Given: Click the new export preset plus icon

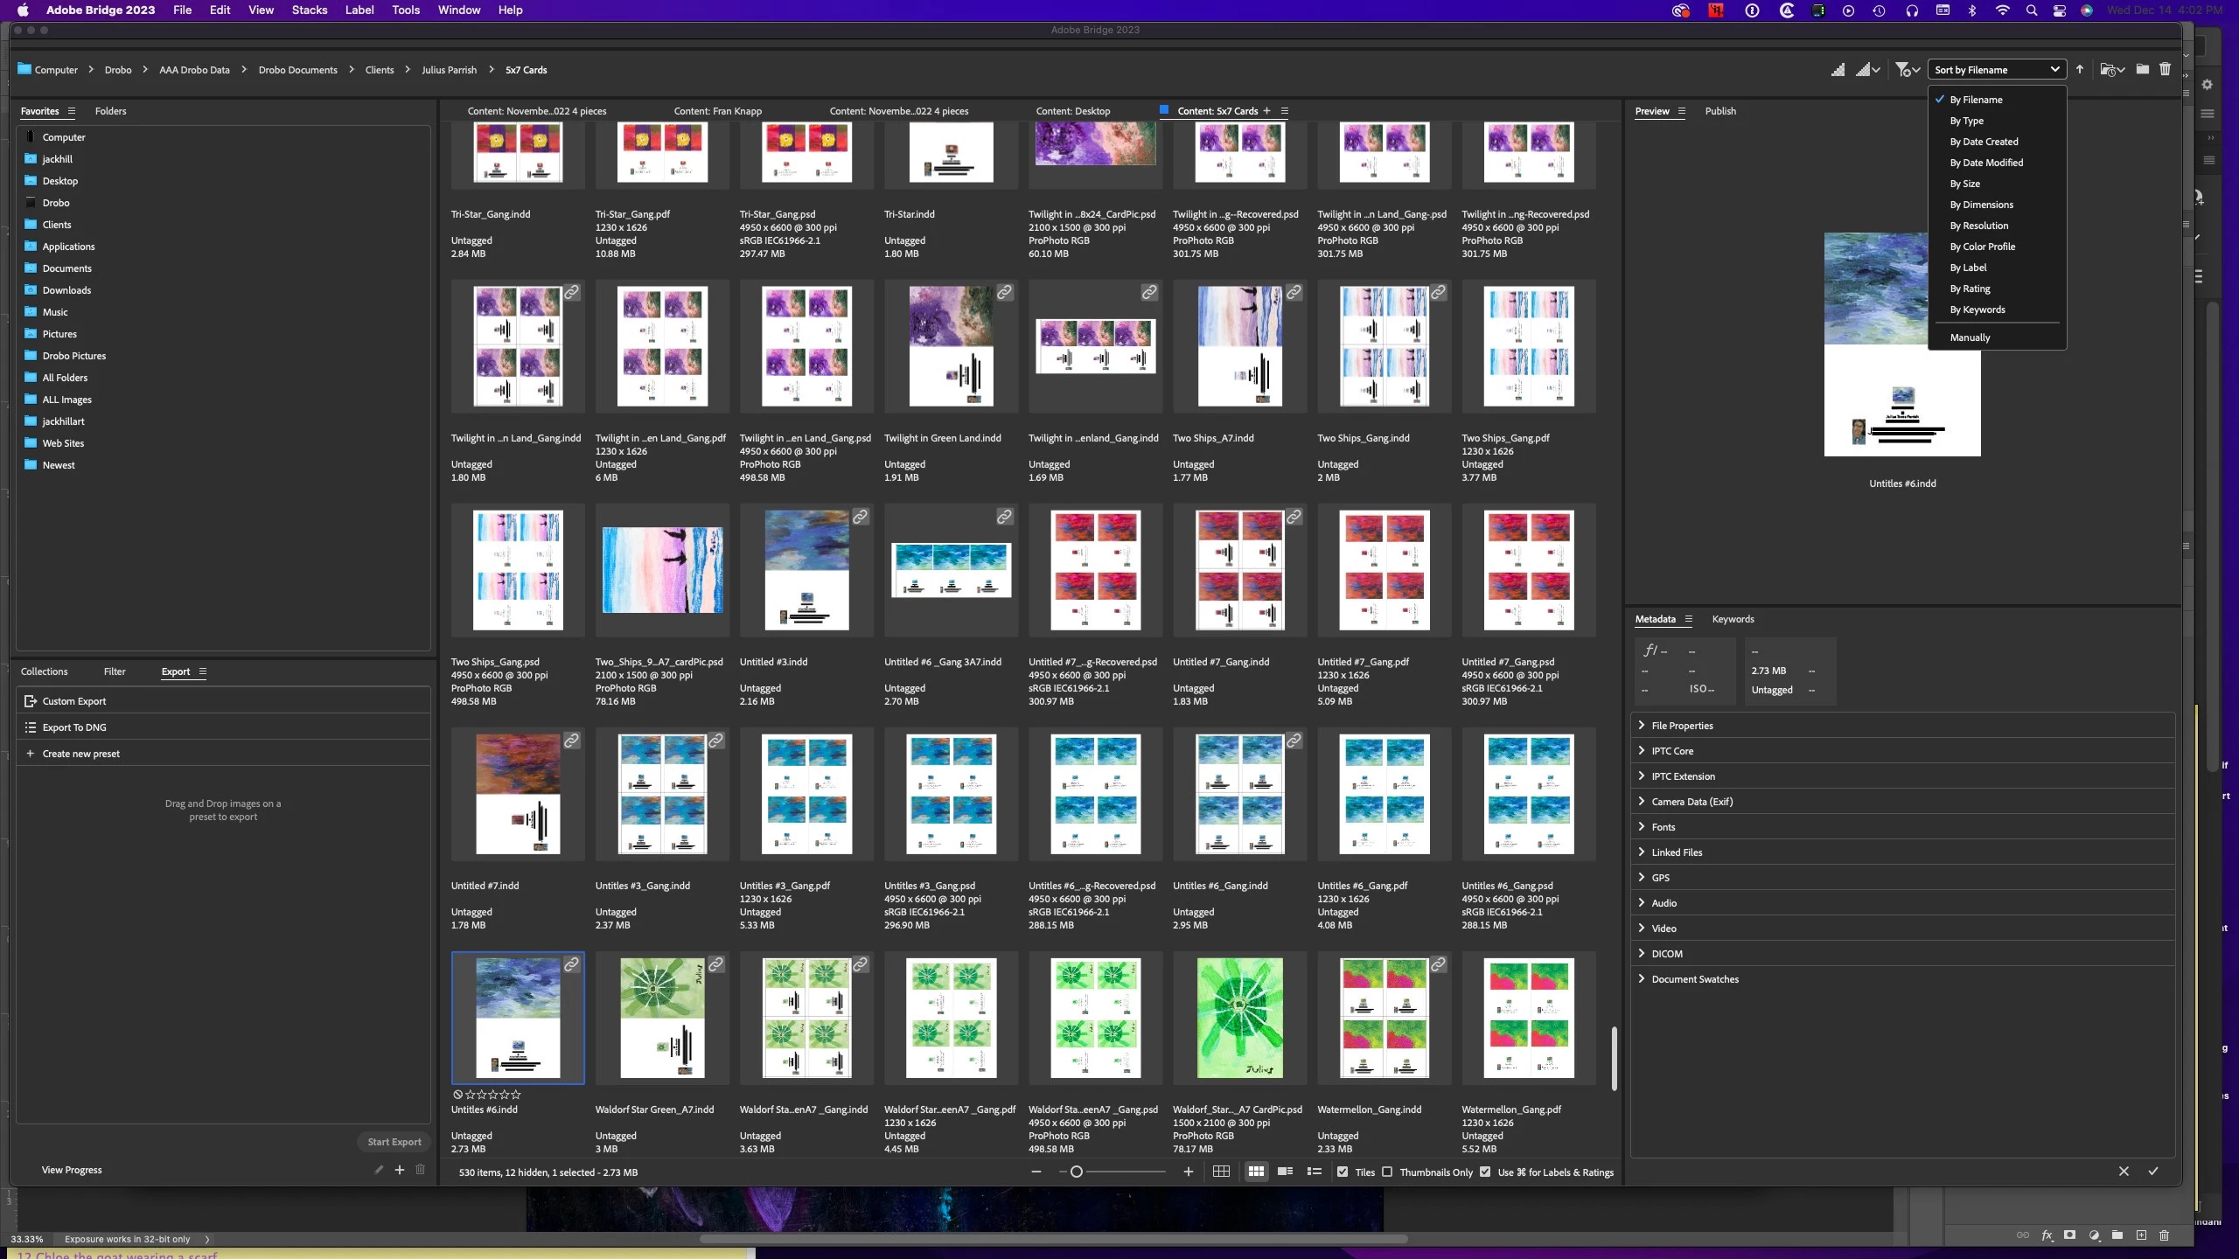Looking at the screenshot, I should tap(400, 1170).
